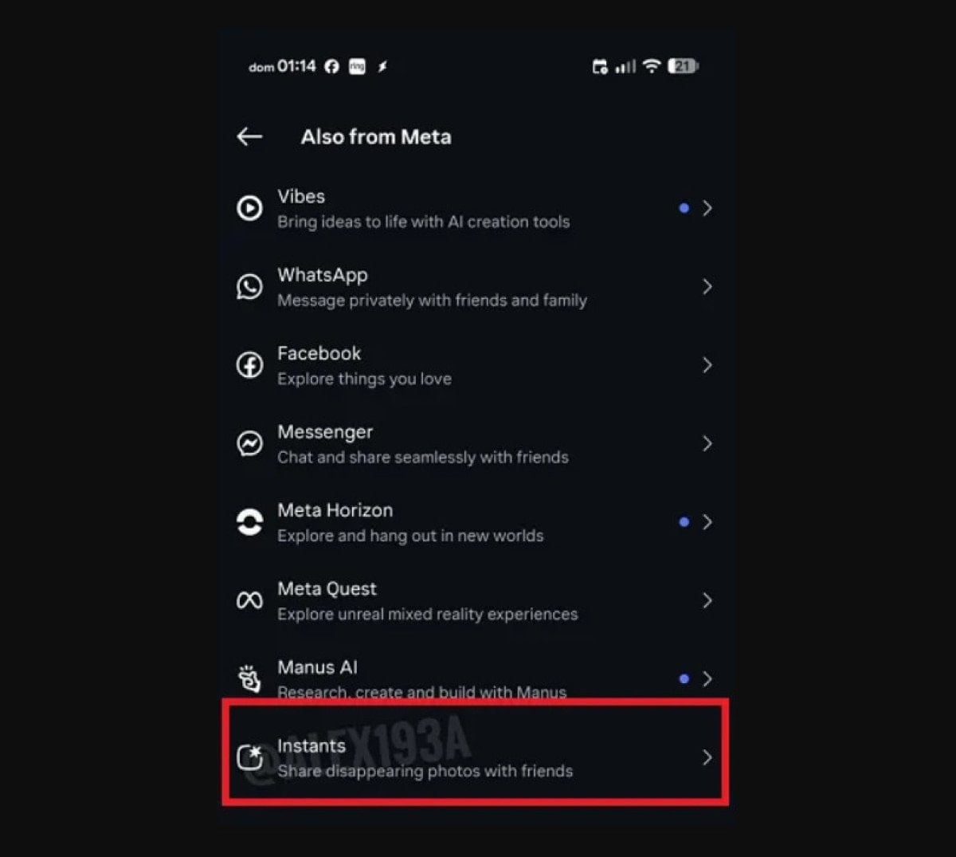
Task: Open Facebook 'Explore things you love'
Action: pyautogui.click(x=364, y=379)
